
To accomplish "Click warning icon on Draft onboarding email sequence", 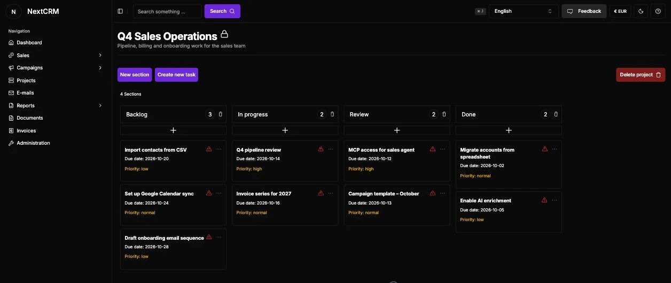I will (209, 237).
